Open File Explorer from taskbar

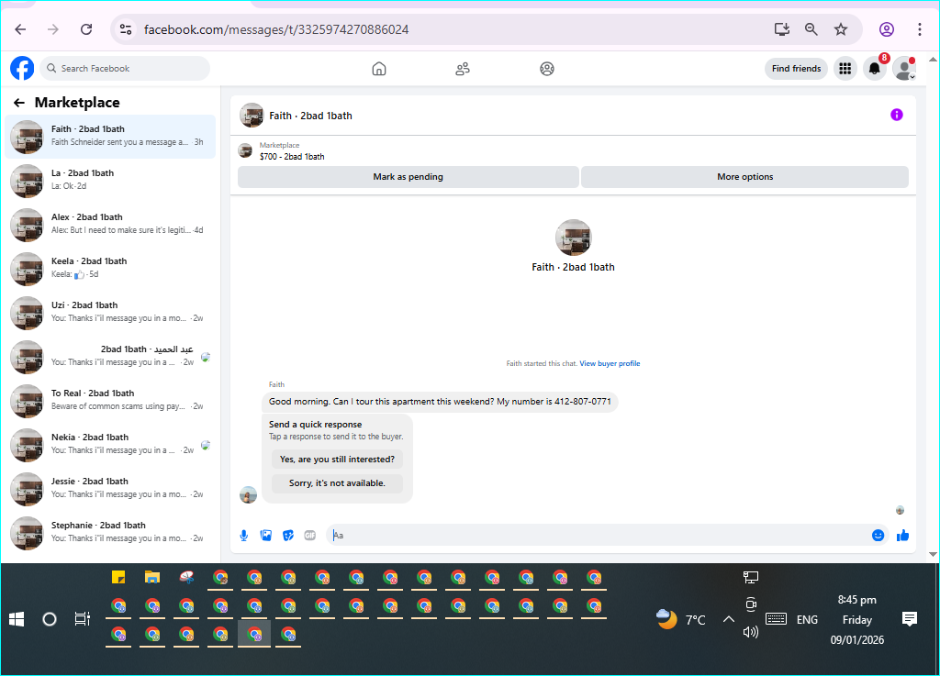[x=152, y=577]
